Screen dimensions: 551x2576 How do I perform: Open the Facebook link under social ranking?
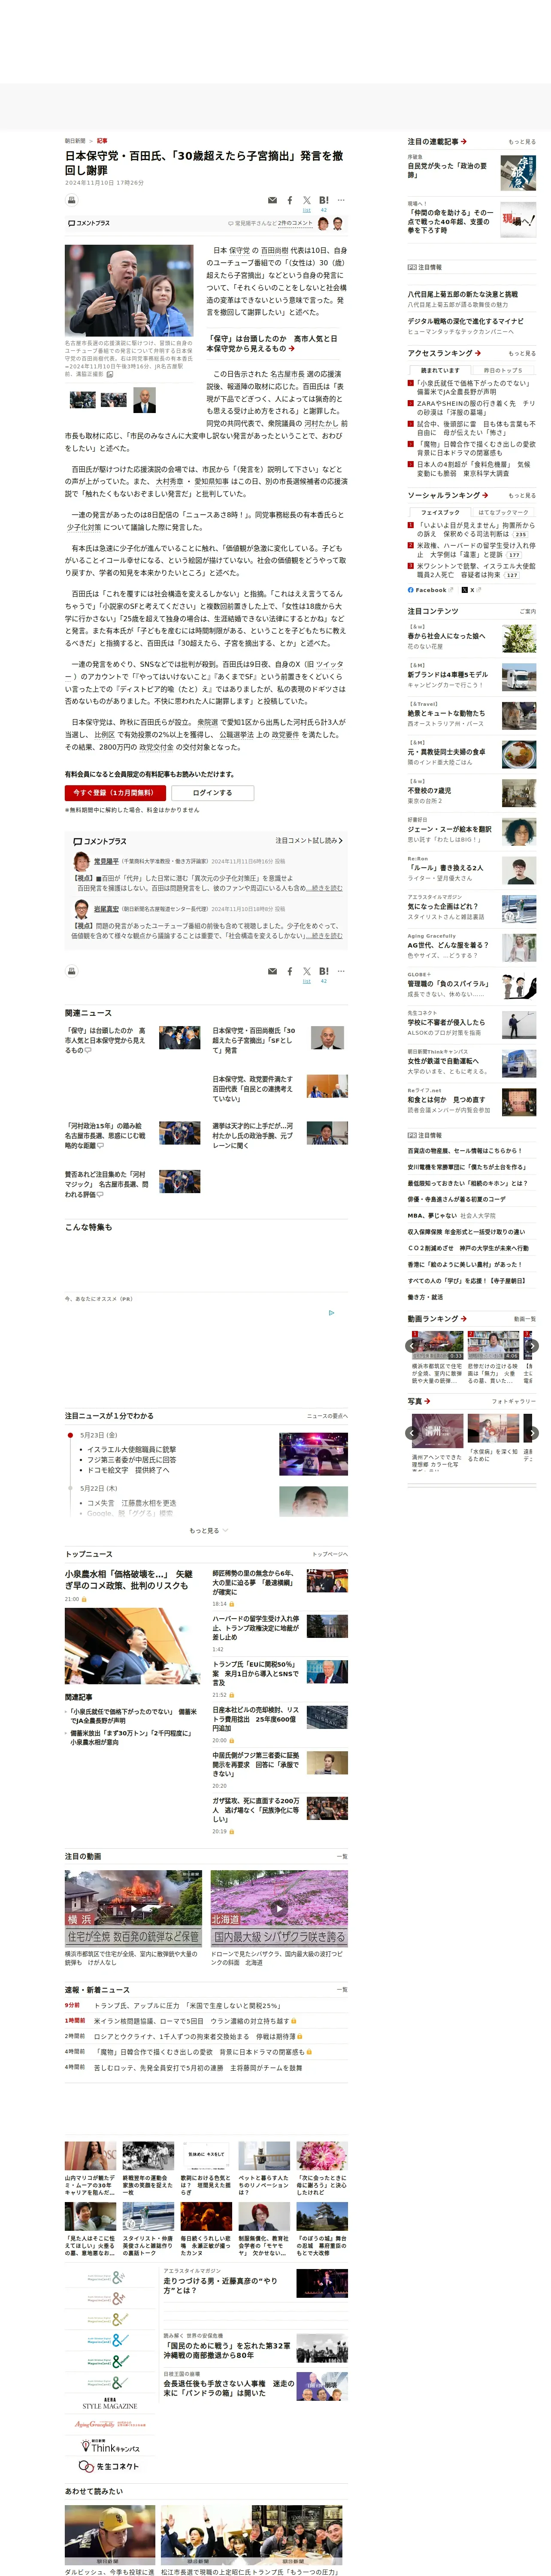pyautogui.click(x=427, y=590)
